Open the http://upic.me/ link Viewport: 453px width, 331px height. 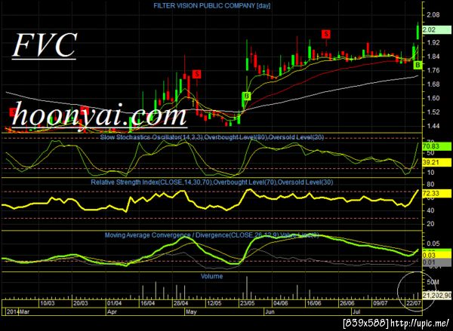click(421, 323)
